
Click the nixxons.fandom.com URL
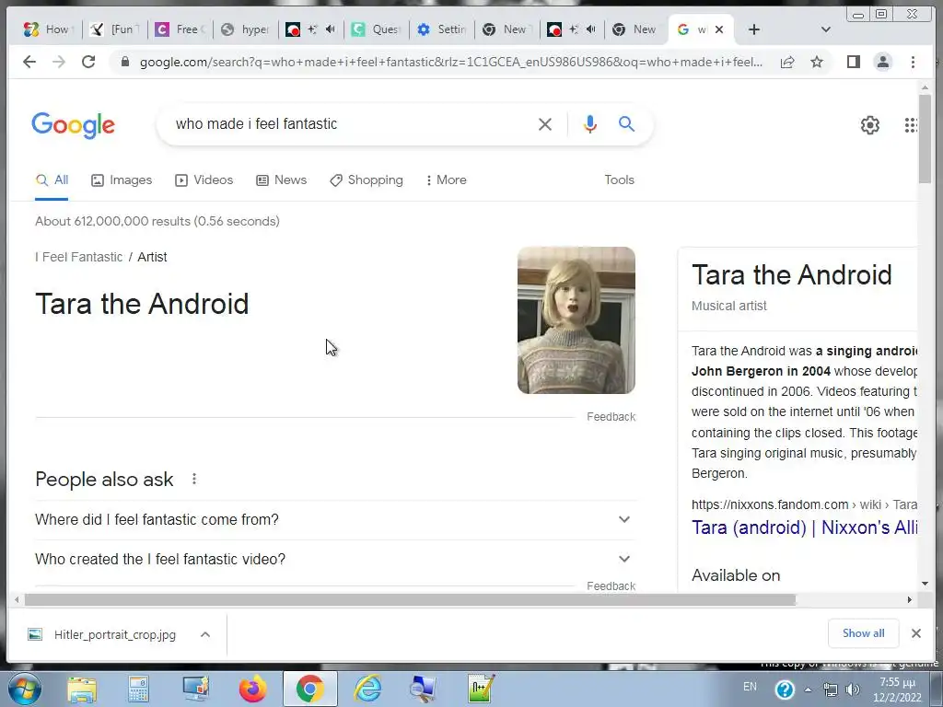[x=804, y=504]
